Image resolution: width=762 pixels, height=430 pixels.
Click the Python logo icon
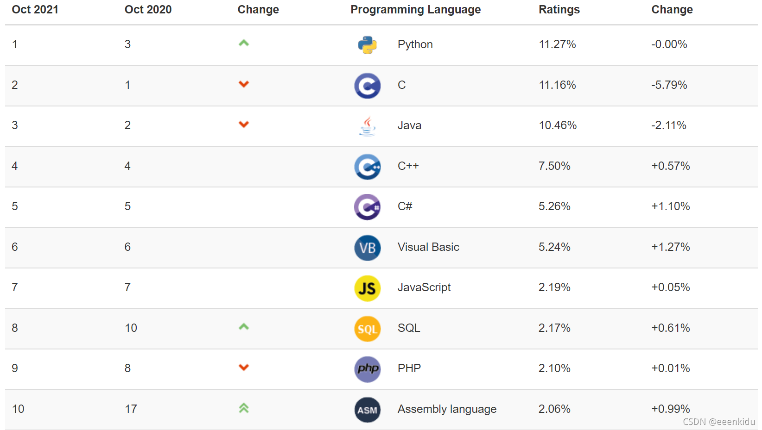point(368,45)
